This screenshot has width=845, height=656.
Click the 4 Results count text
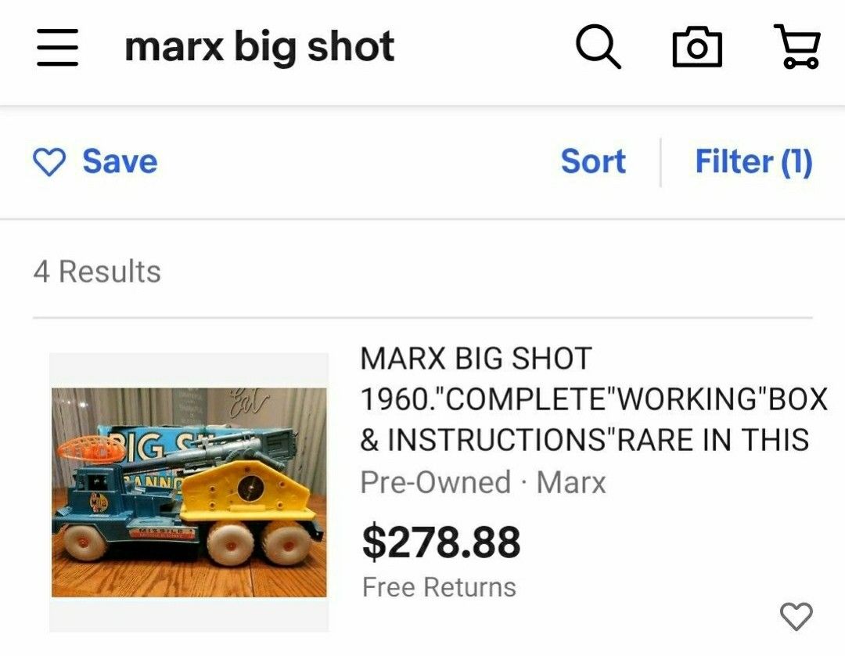click(x=97, y=271)
